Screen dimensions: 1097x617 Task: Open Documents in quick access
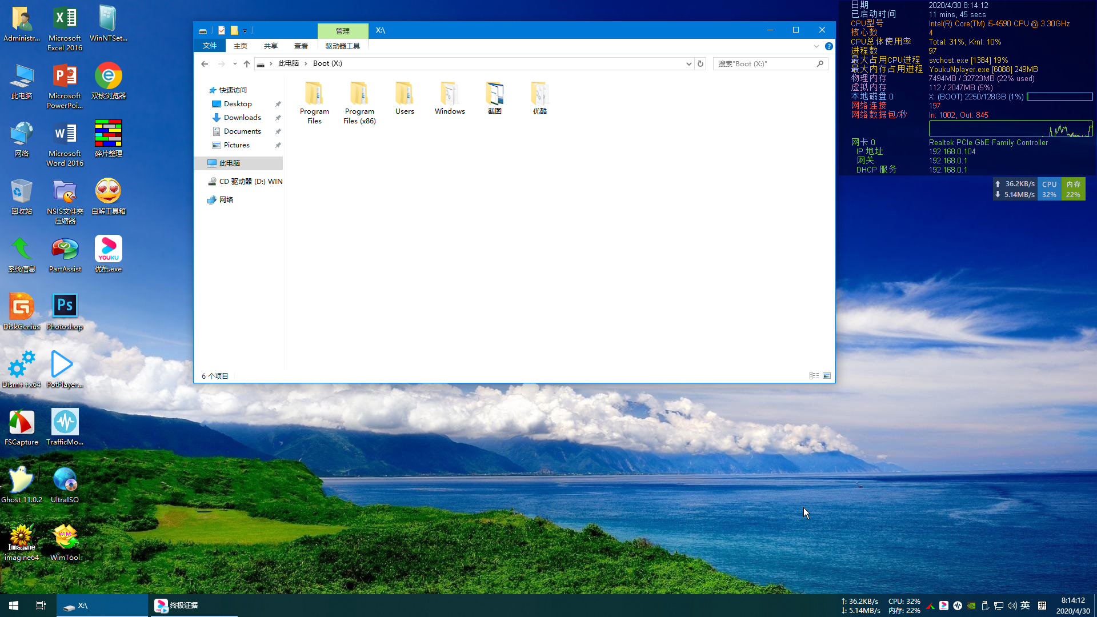(x=242, y=131)
